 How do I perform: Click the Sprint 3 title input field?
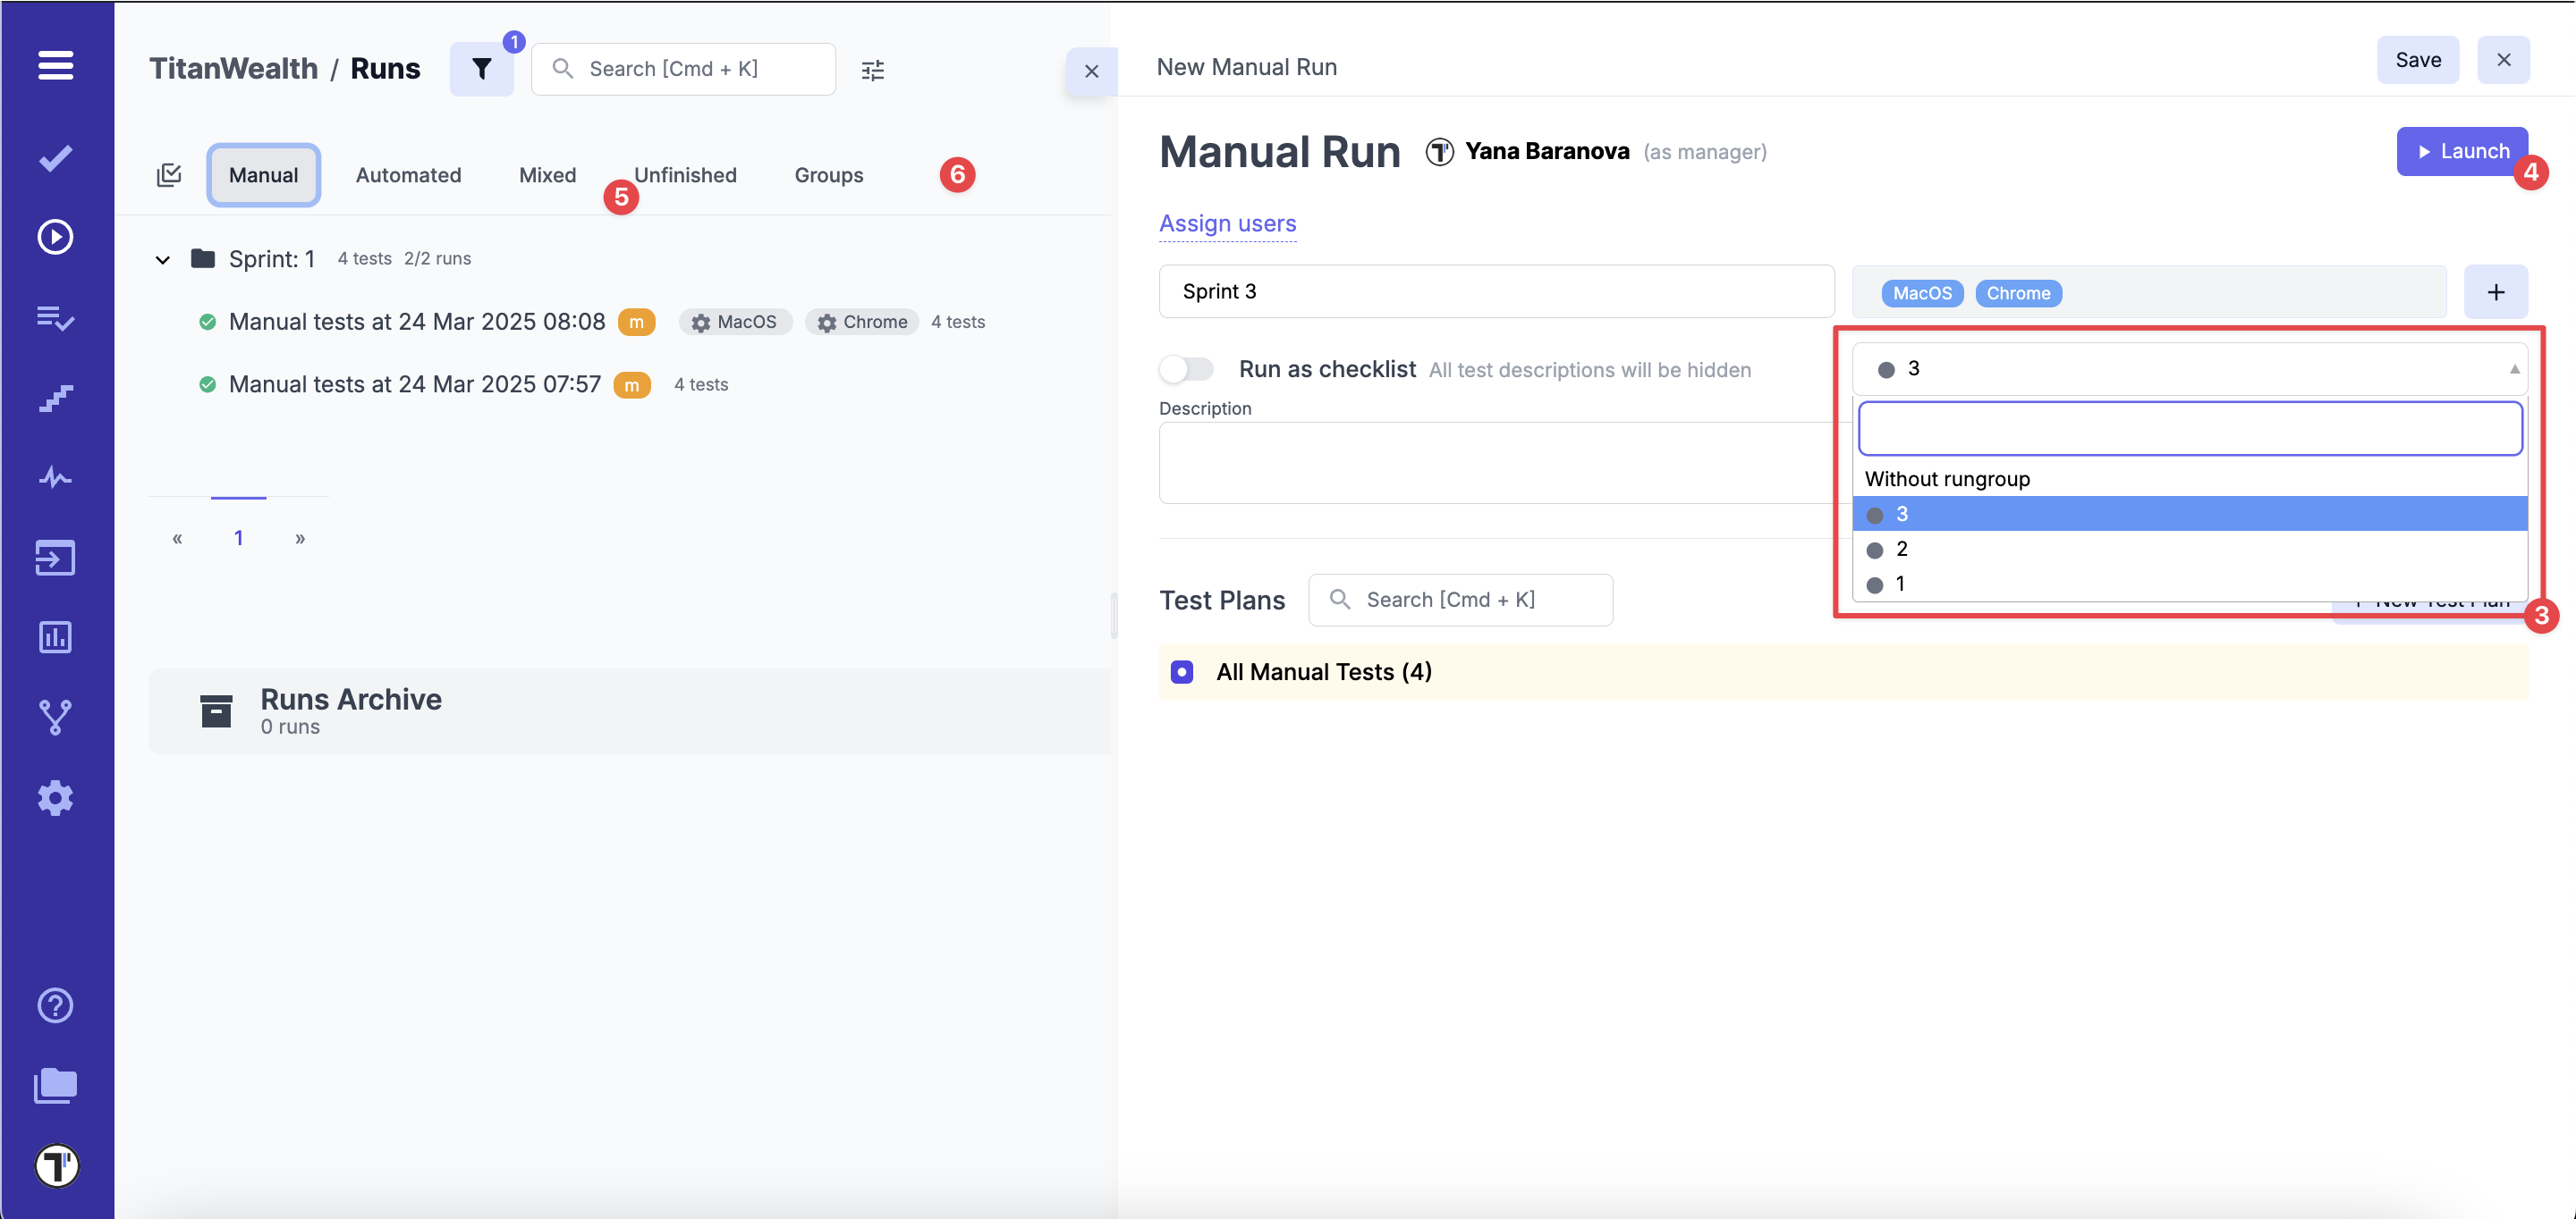click(1496, 291)
